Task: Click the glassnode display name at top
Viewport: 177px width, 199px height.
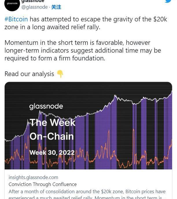Action: coord(33,1)
